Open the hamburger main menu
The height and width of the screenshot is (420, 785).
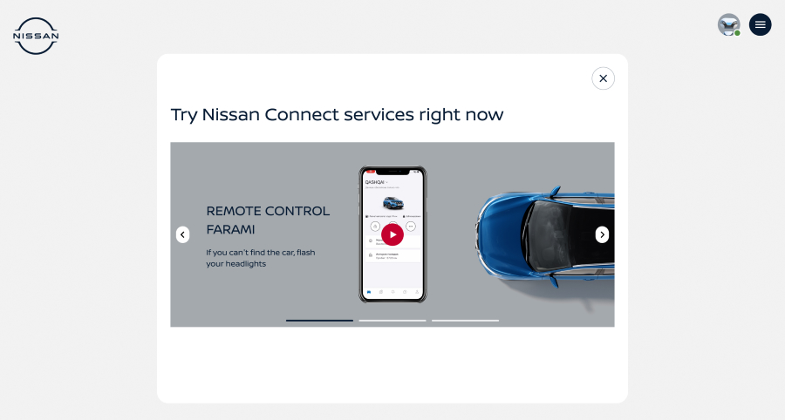click(760, 24)
